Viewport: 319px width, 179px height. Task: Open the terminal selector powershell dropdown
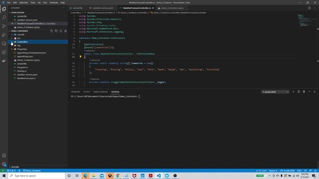[x=275, y=92]
